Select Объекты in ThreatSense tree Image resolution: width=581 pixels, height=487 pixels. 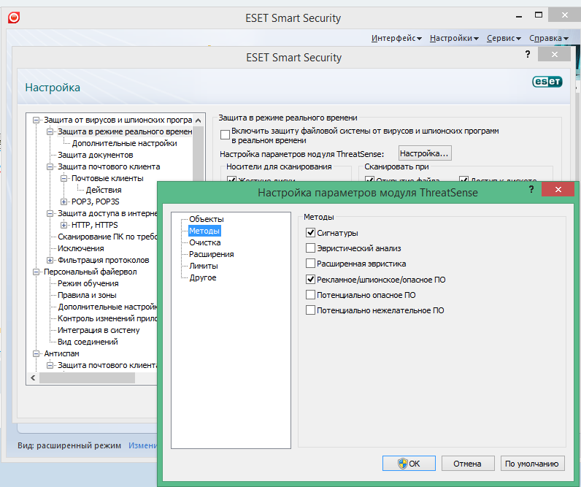pos(207,219)
